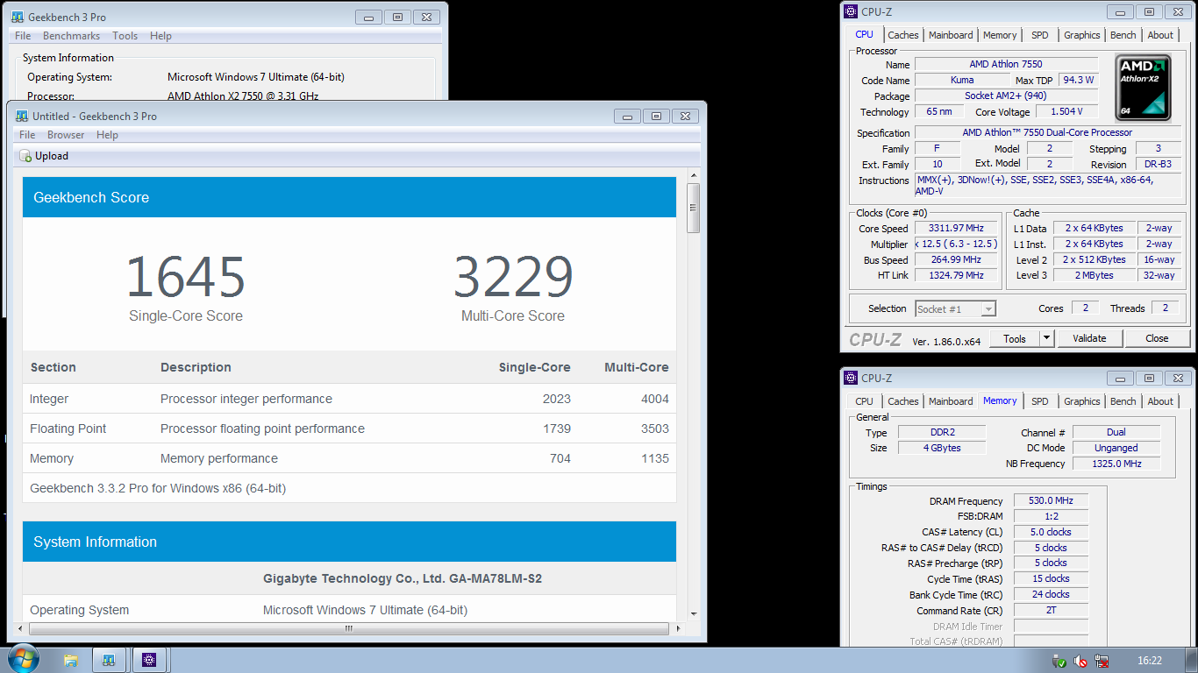This screenshot has height=673, width=1198.
Task: Click the network status tray icon
Action: pyautogui.click(x=1102, y=661)
